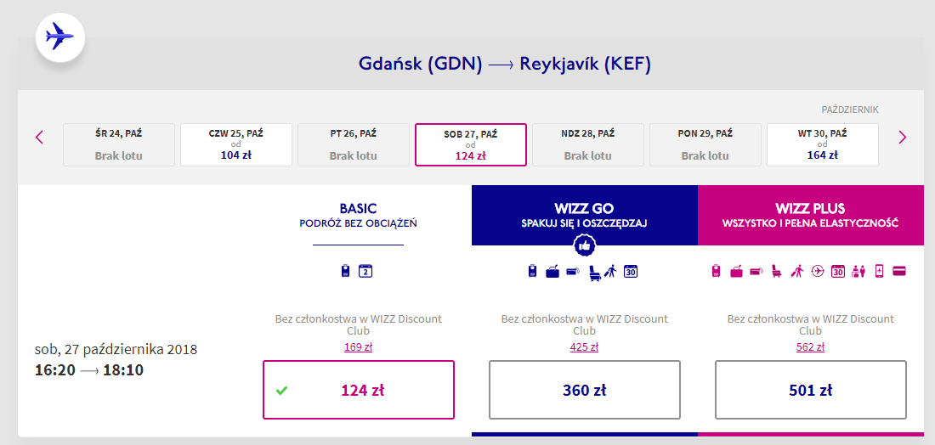The width and height of the screenshot is (935, 445).
Task: Select the Thursday 25 Oct date tab
Action: 236,144
